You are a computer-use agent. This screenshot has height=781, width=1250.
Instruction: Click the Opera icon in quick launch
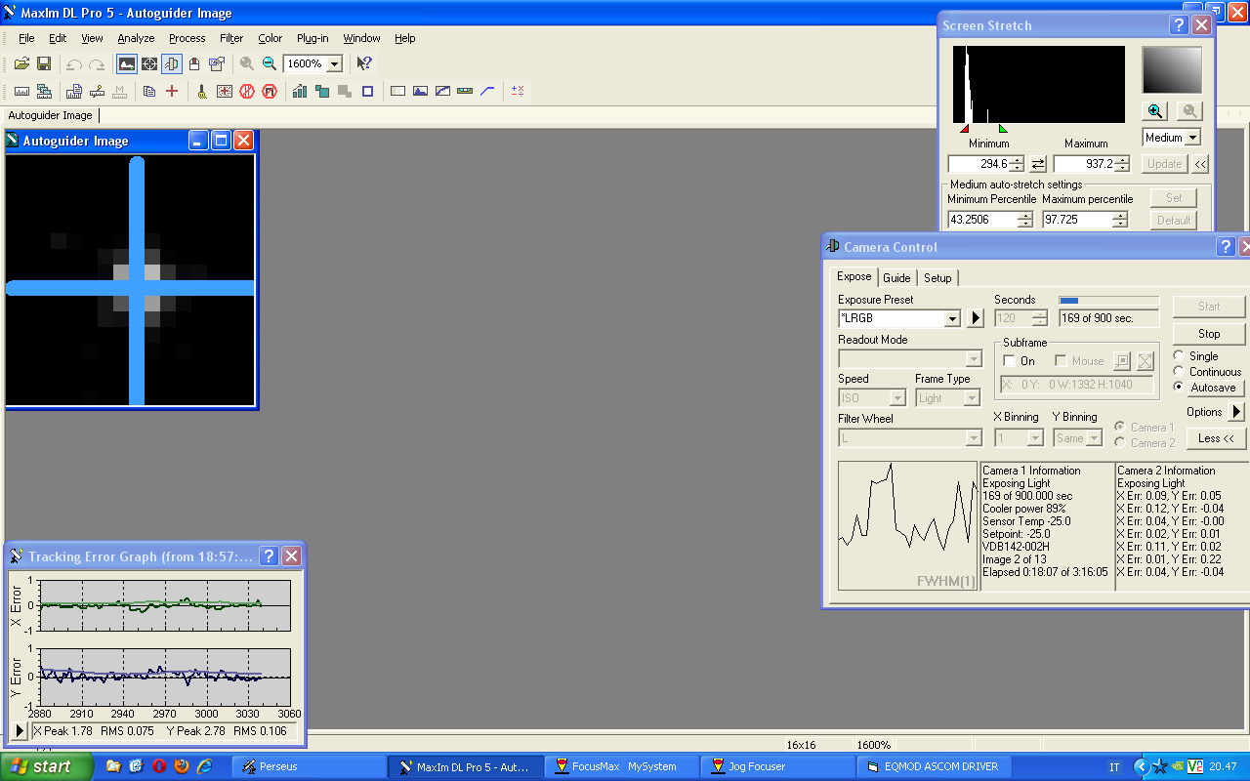coord(157,766)
